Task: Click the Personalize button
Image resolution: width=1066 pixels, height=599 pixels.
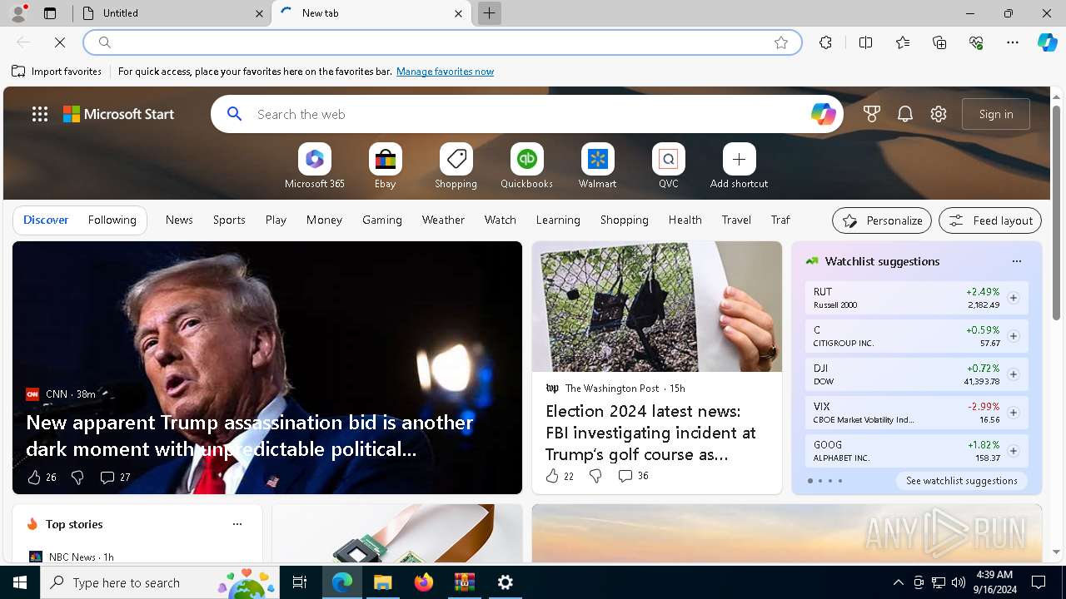Action: [882, 220]
